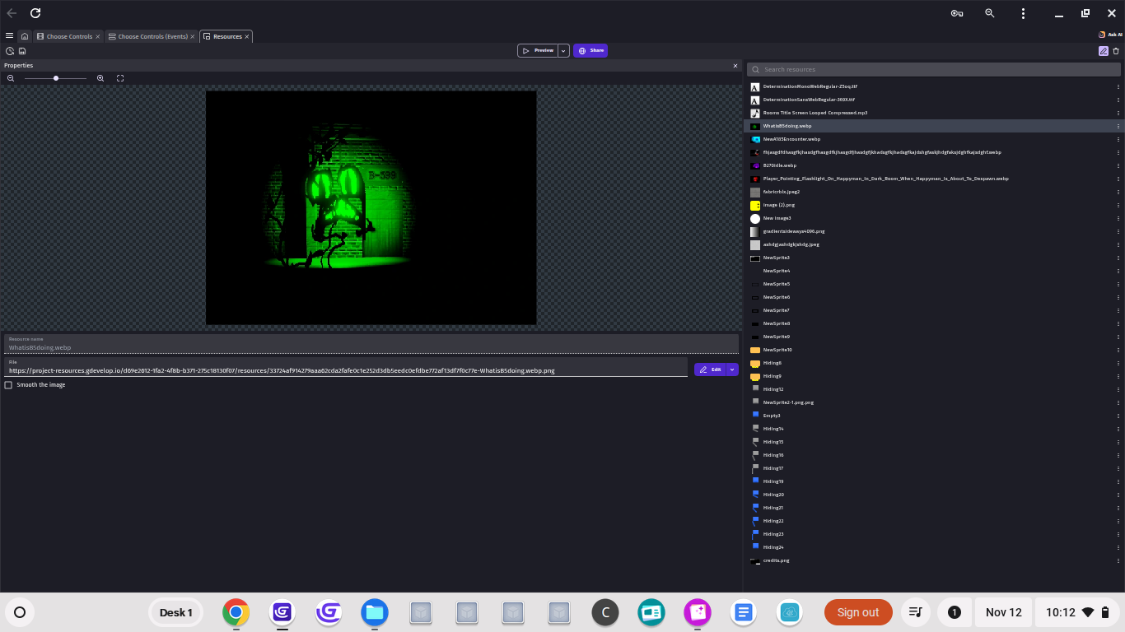Open the Edit button dropdown arrow
This screenshot has width=1125, height=632.
click(732, 369)
